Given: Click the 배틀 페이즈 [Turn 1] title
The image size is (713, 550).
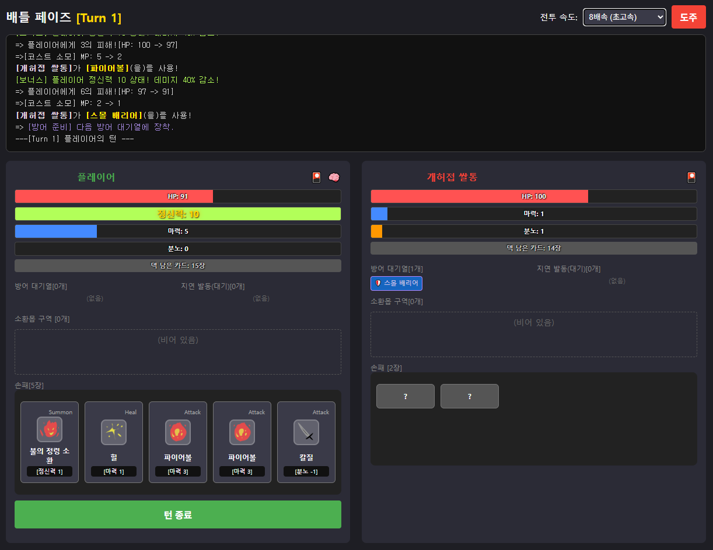Looking at the screenshot, I should (x=64, y=17).
